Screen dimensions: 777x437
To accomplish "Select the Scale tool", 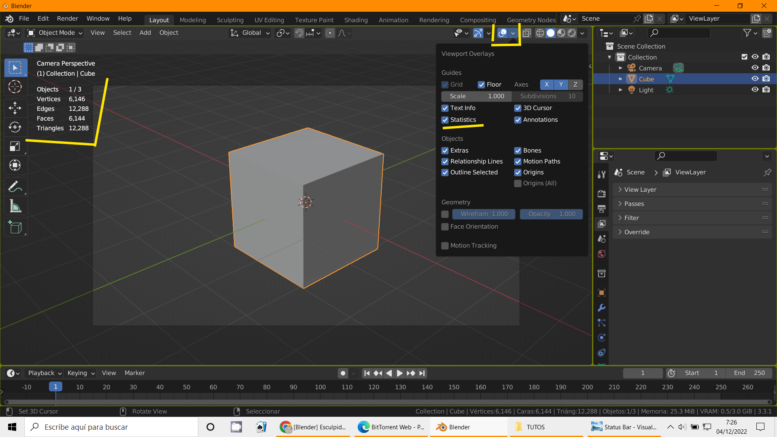I will (x=15, y=146).
